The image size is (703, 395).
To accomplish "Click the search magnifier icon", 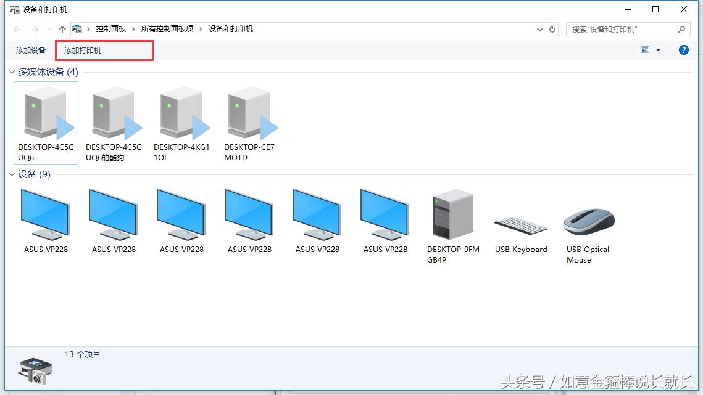I will pos(681,30).
